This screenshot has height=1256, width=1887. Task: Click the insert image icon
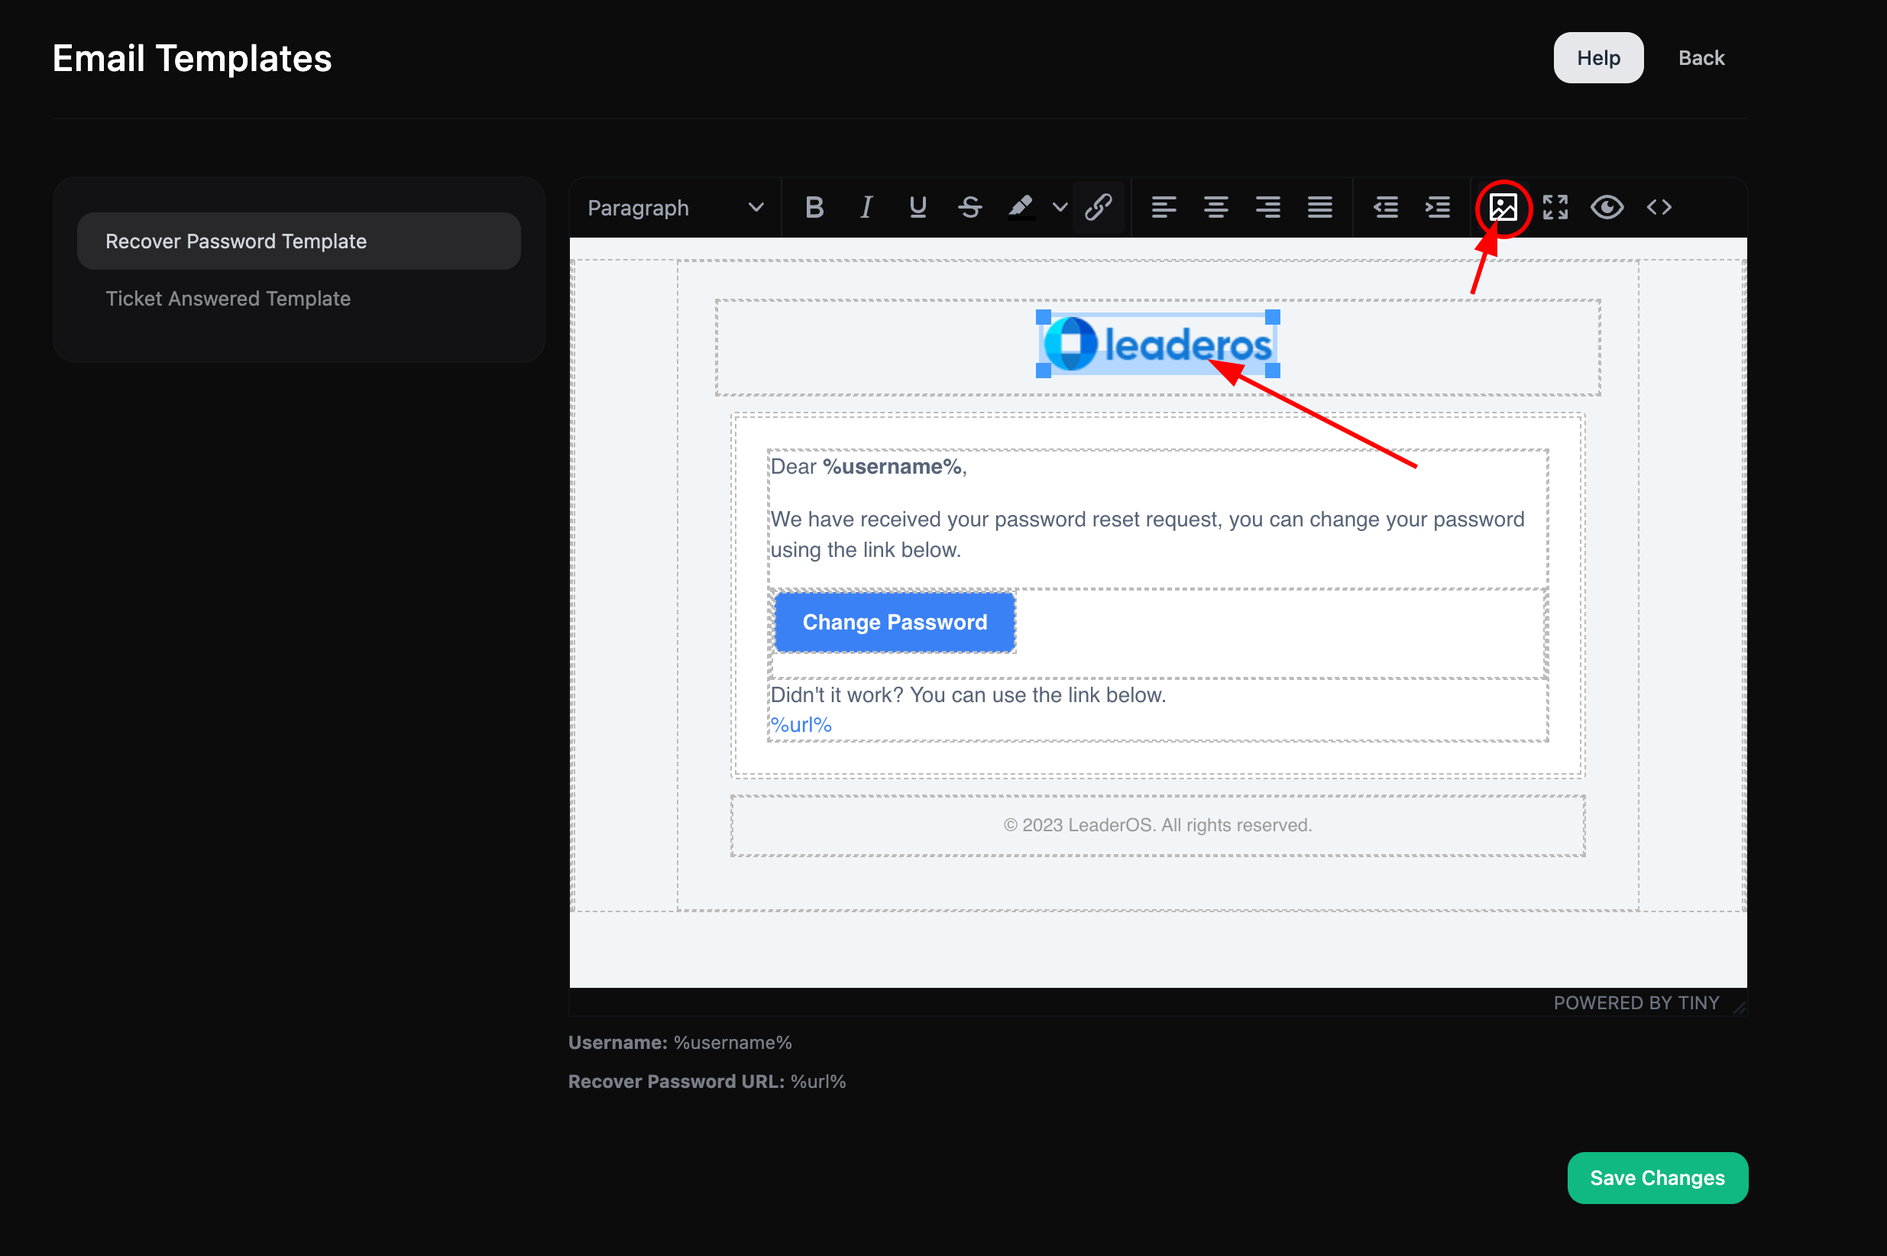[1503, 208]
